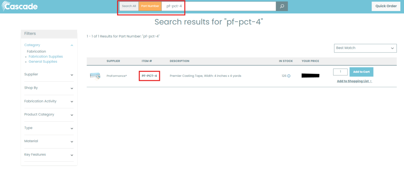Focus the search text box with pf-pct-4
The height and width of the screenshot is (171, 404).
point(219,6)
